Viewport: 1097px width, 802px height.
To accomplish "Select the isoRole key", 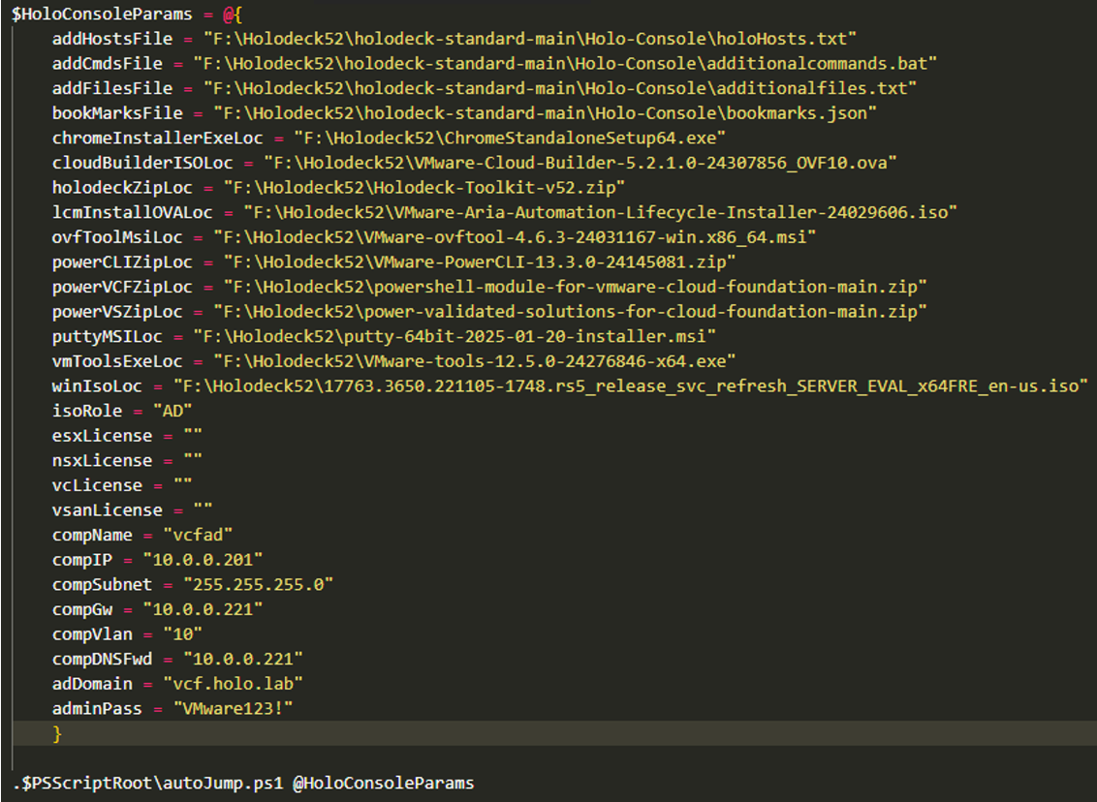I will (87, 411).
